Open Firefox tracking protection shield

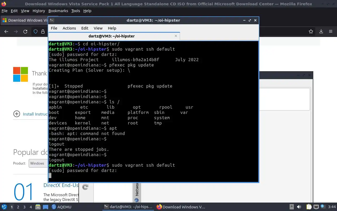(36, 32)
